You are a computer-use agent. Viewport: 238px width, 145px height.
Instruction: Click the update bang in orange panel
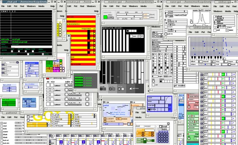pos(105,119)
